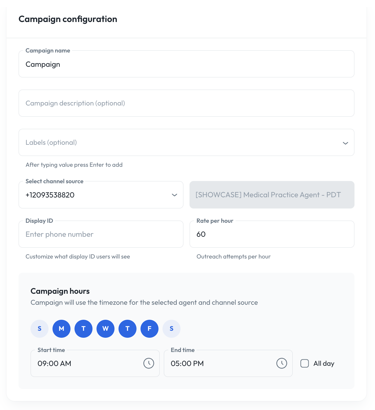Image resolution: width=375 pixels, height=410 pixels.
Task: Check the All day checkbox
Action: point(304,363)
